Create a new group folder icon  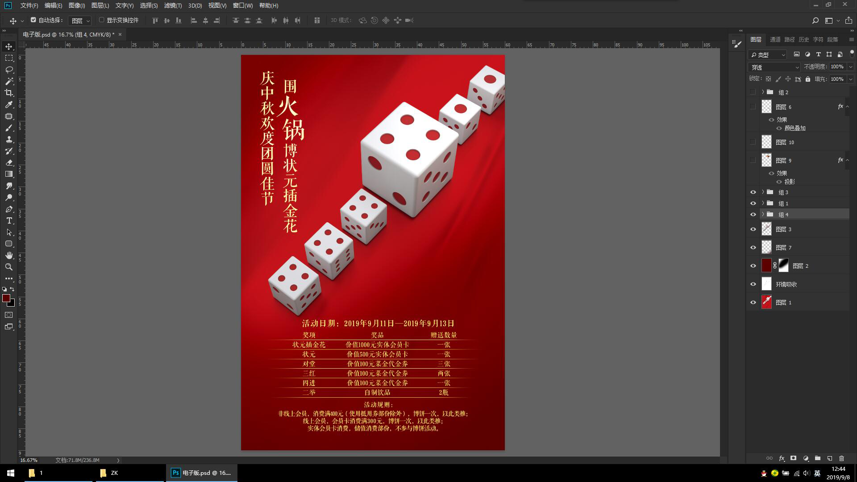pos(818,458)
